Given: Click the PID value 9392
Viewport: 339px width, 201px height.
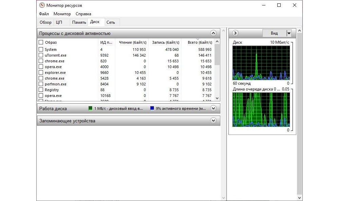Looking at the screenshot, I should (104, 55).
